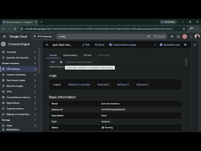This screenshot has height=151, width=201.
Task: Open the Serial port 4 link
Action: (142, 84)
